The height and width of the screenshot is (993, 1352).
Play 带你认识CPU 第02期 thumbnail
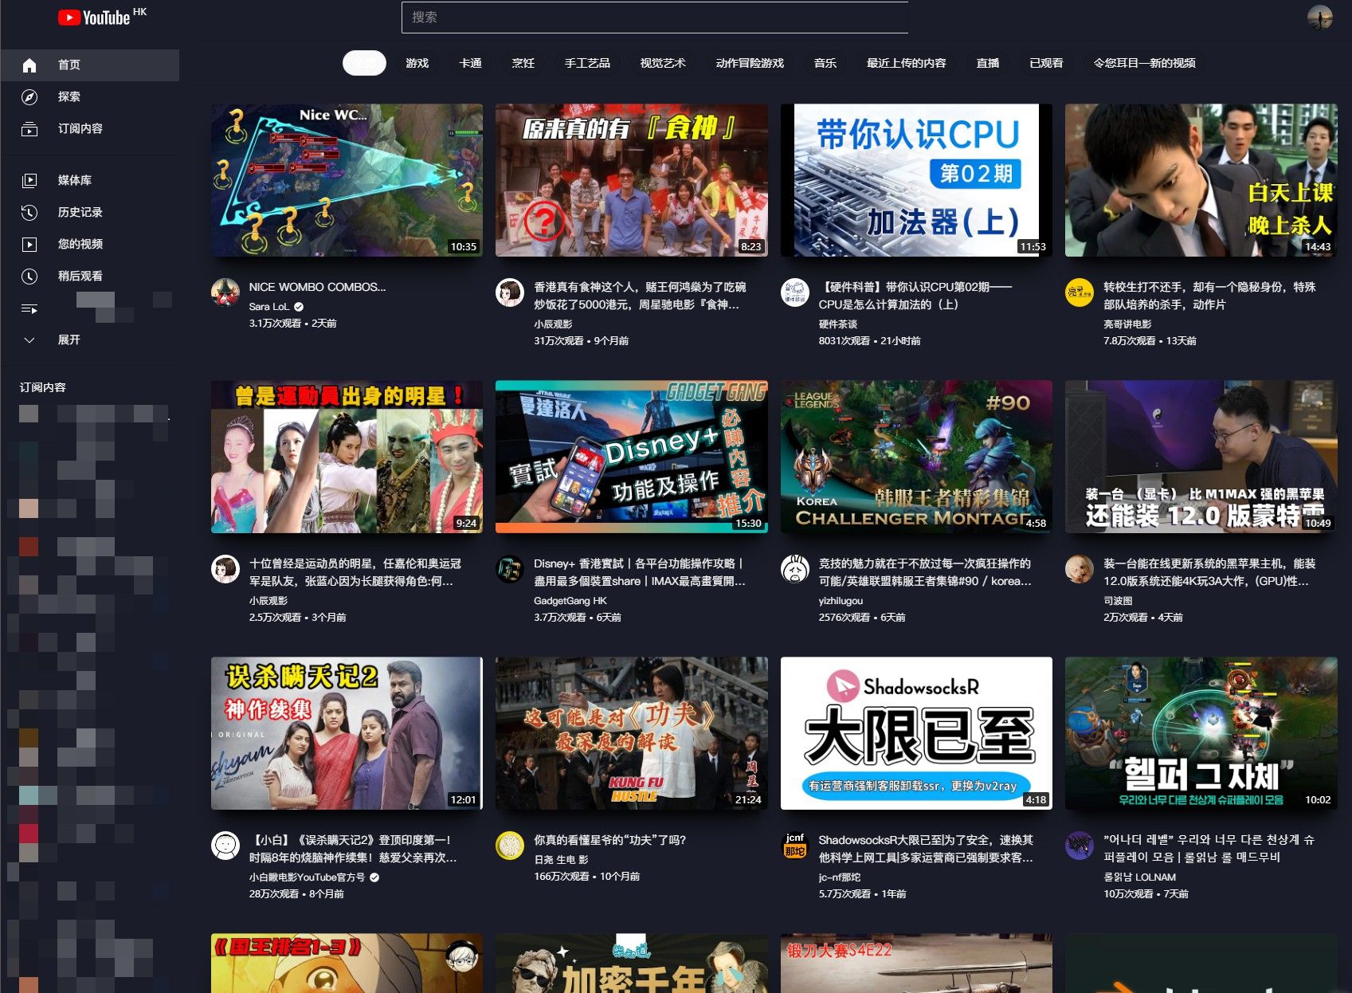tap(916, 180)
